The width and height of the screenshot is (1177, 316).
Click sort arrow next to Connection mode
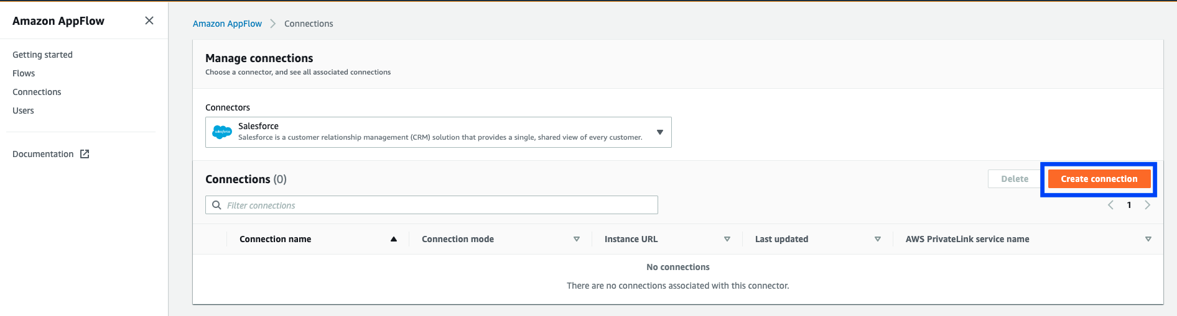(x=577, y=239)
